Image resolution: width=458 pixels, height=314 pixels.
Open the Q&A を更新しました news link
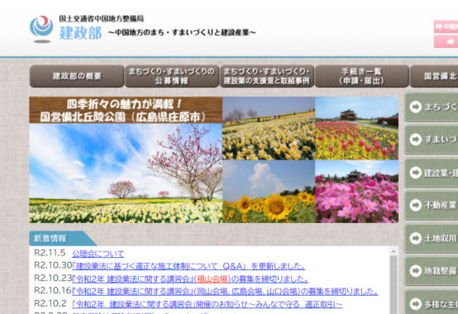[x=188, y=266]
